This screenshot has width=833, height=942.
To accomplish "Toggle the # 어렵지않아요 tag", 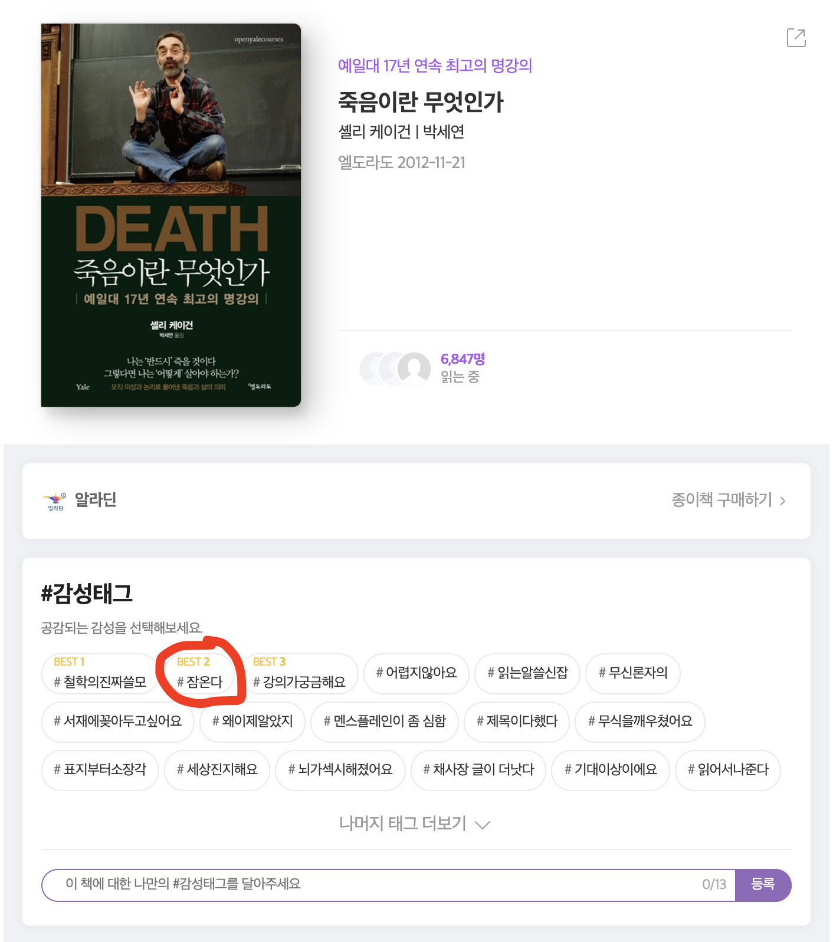I will (x=416, y=673).
